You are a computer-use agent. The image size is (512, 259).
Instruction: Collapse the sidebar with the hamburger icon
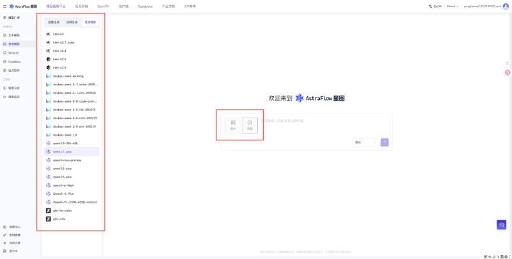click(4, 6)
